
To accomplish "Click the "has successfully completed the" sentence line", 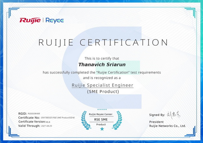I will pyautogui.click(x=102, y=73).
